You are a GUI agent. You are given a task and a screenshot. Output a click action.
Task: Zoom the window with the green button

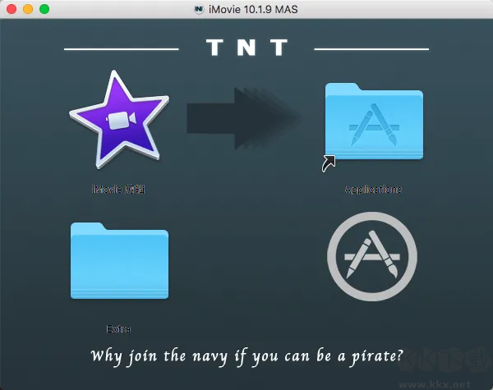44,9
